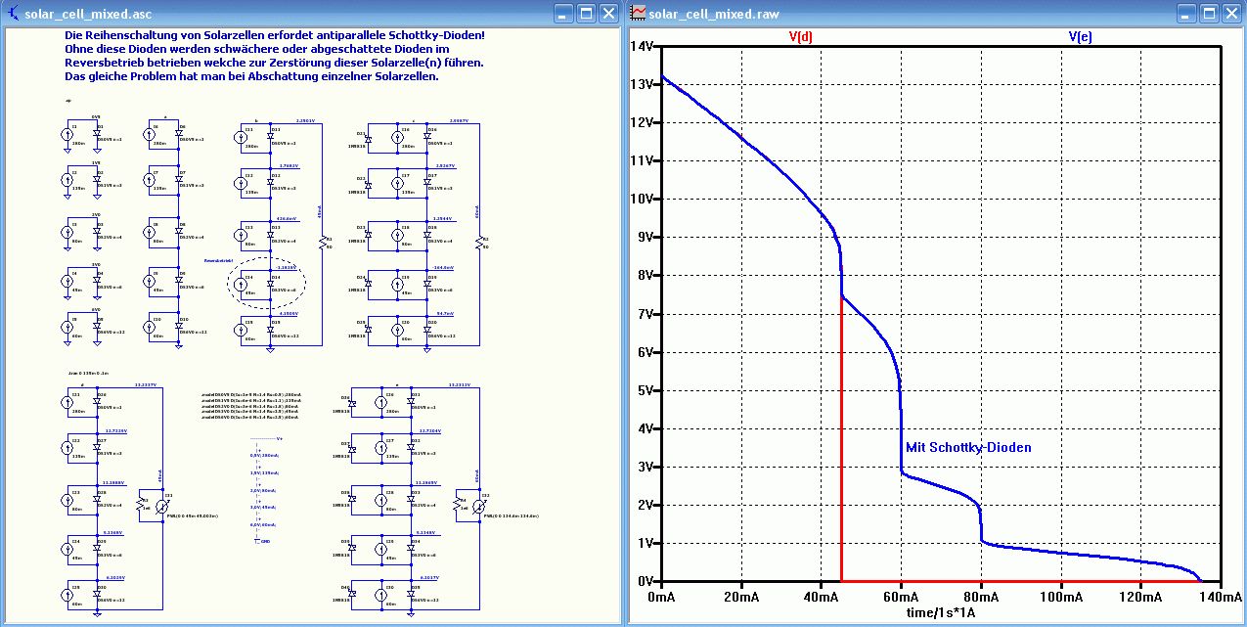Close the solar_cell_mixed.raw window

pos(1230,14)
